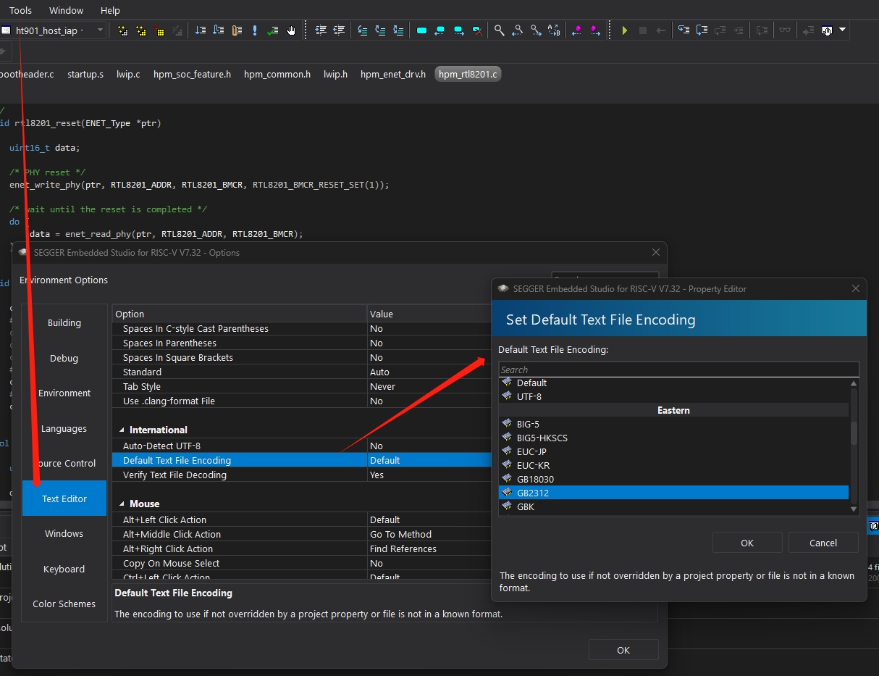Open the Tools menu

[x=20, y=10]
